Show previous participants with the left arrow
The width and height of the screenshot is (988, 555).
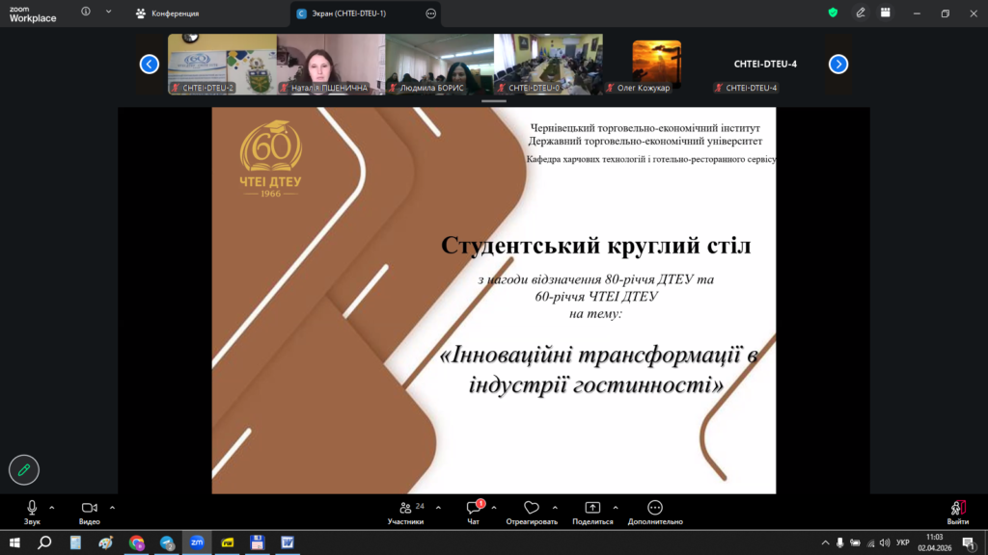pyautogui.click(x=149, y=65)
